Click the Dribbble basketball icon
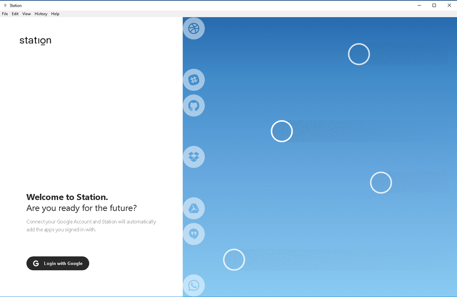 [194, 29]
